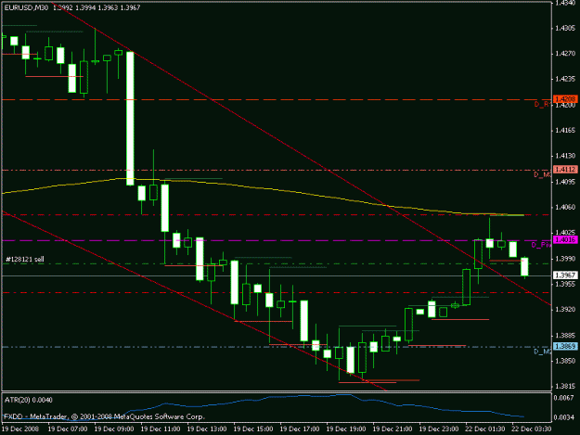The image size is (580, 435).
Task: Click the 19 Dec 19:00 time label
Action: [x=346, y=429]
